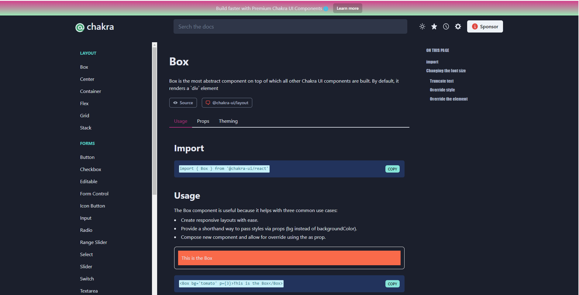Click the speech bubble icon next to @chakra-ui/layout
Image resolution: width=579 pixels, height=295 pixels.
pos(208,103)
